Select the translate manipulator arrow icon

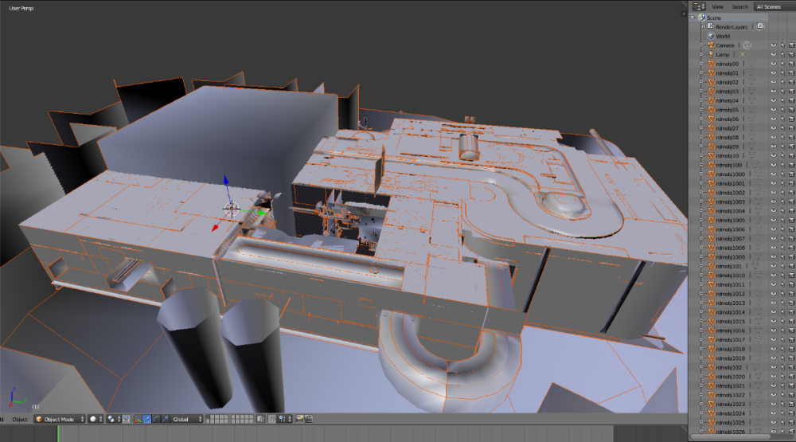(x=147, y=419)
